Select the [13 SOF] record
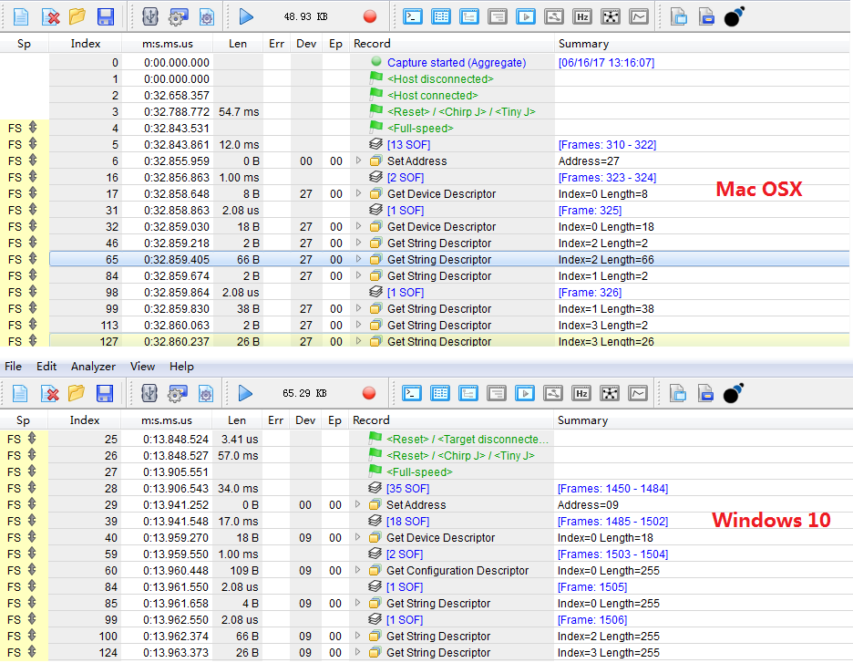The image size is (853, 663). click(408, 145)
